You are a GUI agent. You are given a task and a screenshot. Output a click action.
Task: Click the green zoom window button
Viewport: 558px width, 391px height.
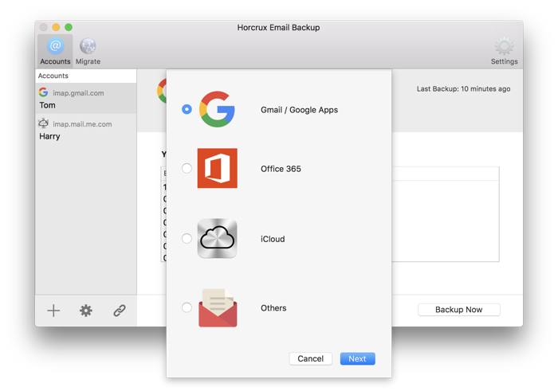69,27
